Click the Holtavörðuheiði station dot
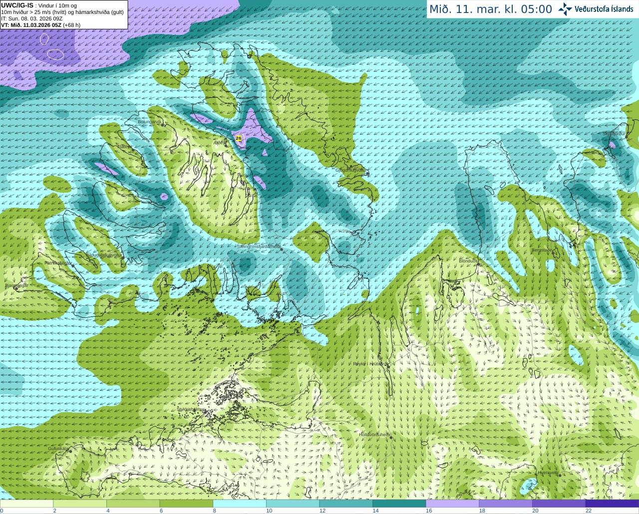 click(x=391, y=438)
